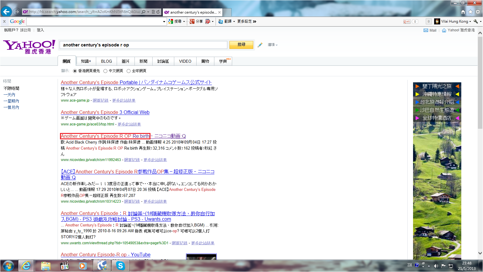The height and width of the screenshot is (272, 483).
Task: Click the popup blocker icon in Google toolbar
Action: click(x=207, y=21)
